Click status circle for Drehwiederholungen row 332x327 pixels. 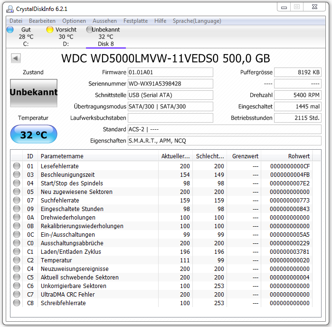click(x=17, y=217)
